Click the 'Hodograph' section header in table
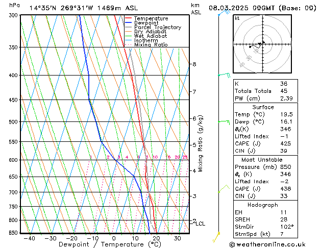 click(x=263, y=205)
